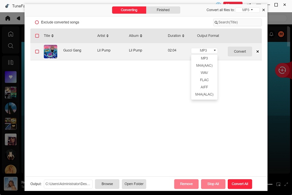The image size is (292, 195).
Task: Sort by Duration column arrows
Action: [x=183, y=35]
